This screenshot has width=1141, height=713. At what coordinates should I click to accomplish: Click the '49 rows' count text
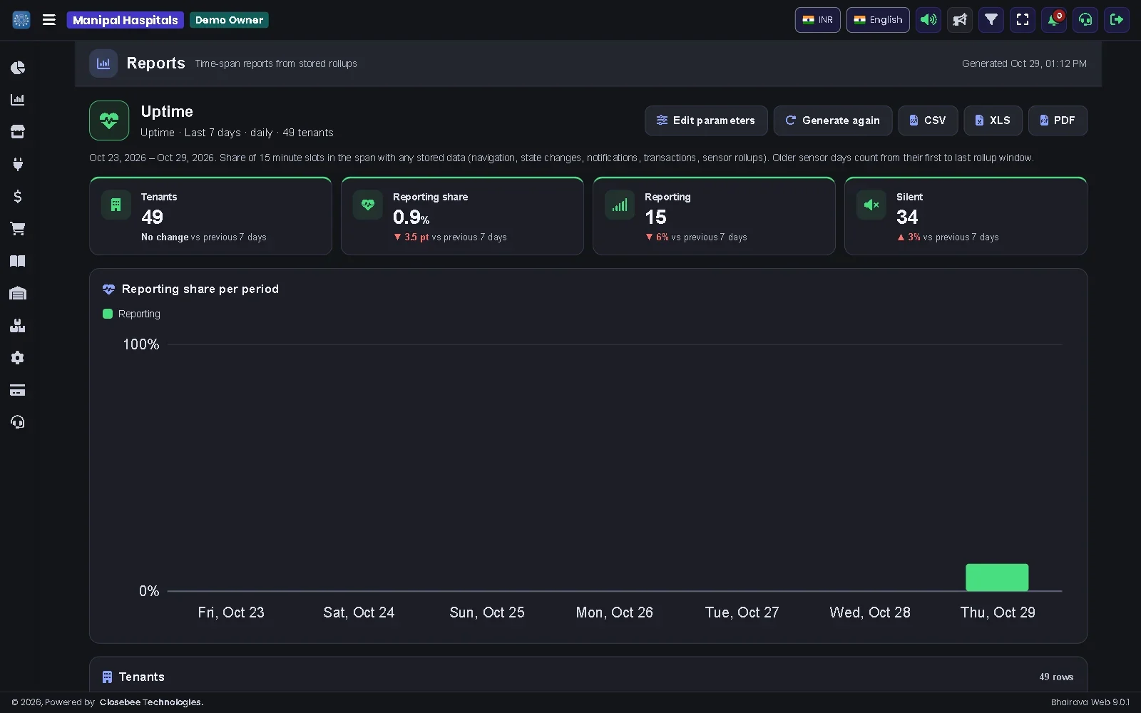(1056, 677)
